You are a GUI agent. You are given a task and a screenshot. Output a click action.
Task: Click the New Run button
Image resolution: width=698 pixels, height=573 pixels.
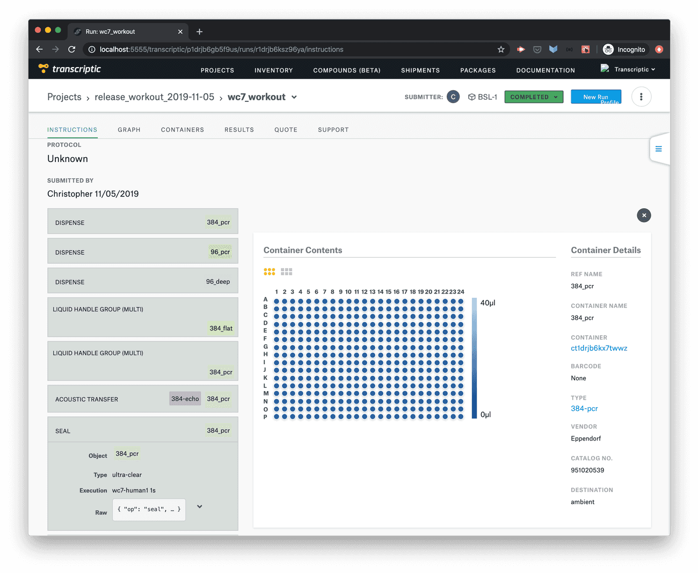pyautogui.click(x=595, y=97)
